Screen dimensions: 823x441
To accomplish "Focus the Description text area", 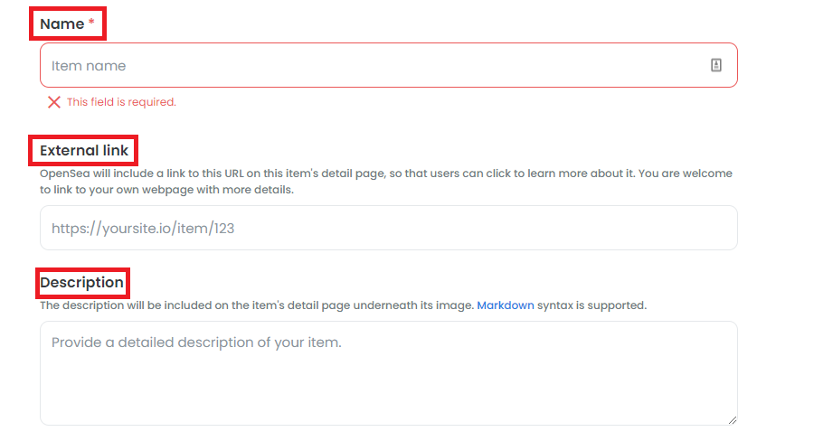I will pyautogui.click(x=388, y=372).
